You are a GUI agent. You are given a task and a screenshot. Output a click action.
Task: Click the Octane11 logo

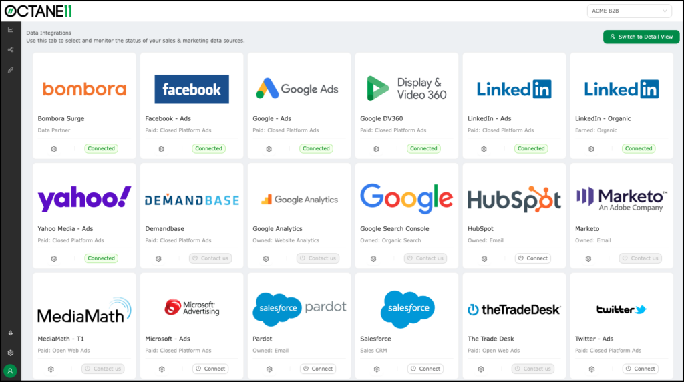pos(38,11)
